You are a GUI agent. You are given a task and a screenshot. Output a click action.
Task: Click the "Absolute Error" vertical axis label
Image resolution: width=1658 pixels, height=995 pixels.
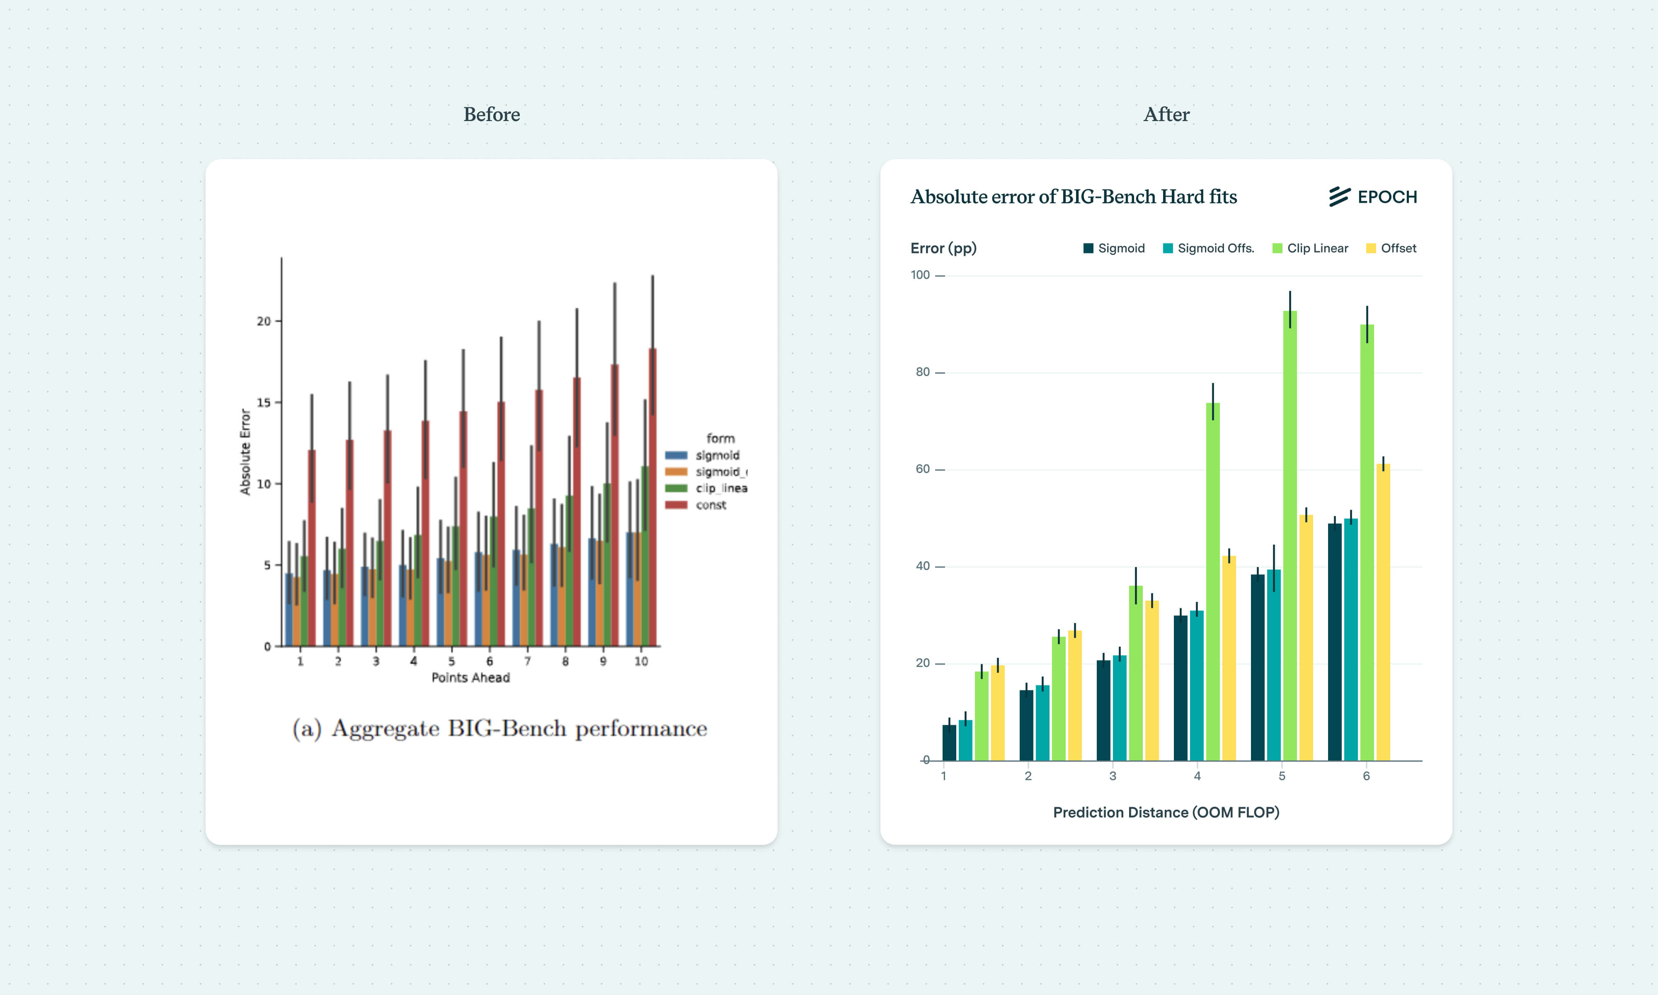245,453
